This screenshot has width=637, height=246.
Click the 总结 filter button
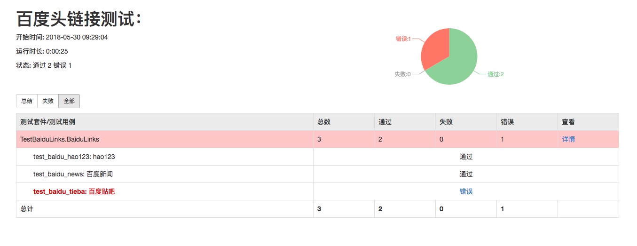tap(27, 101)
